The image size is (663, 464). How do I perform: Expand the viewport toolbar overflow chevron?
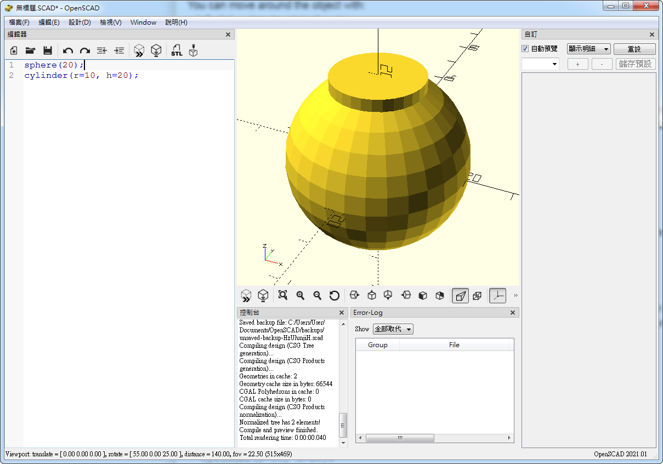515,296
